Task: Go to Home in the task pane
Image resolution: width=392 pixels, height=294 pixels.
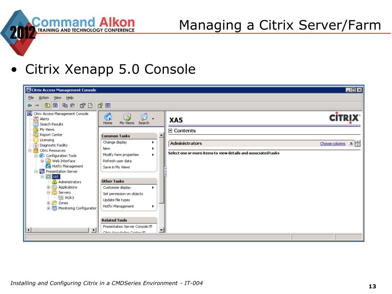Action: click(108, 119)
